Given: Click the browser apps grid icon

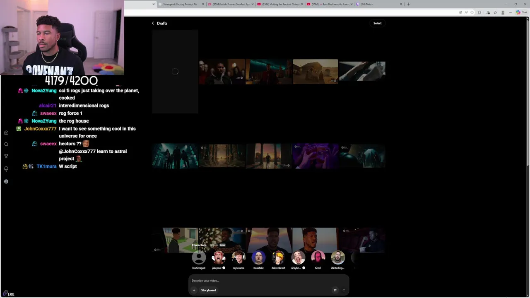Looking at the screenshot, I should [x=460, y=12].
